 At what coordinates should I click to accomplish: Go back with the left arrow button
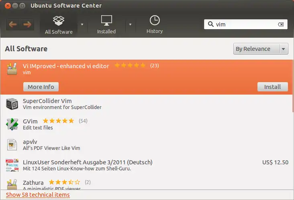pyautogui.click(x=13, y=24)
